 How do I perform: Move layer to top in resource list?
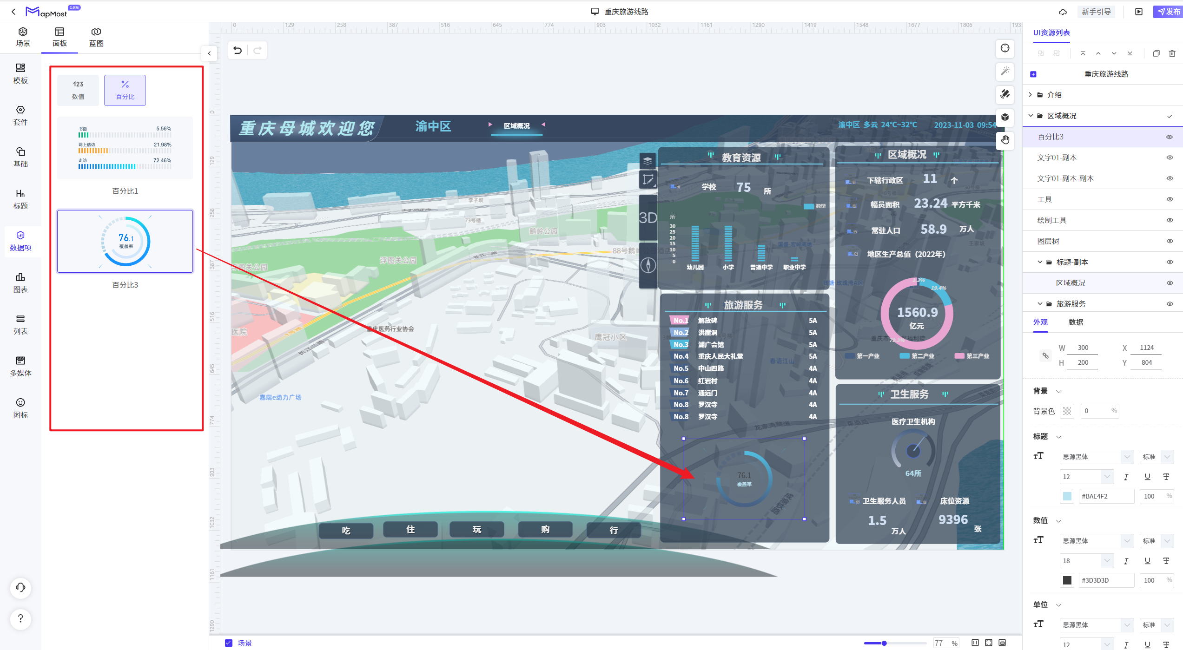pos(1083,53)
